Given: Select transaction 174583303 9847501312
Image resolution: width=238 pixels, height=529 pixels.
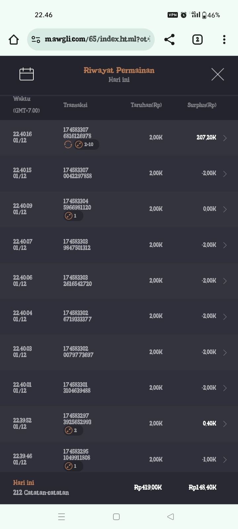Looking at the screenshot, I should pos(77,245).
